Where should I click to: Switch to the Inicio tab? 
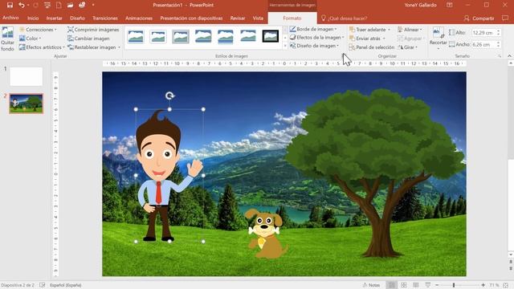[x=33, y=18]
